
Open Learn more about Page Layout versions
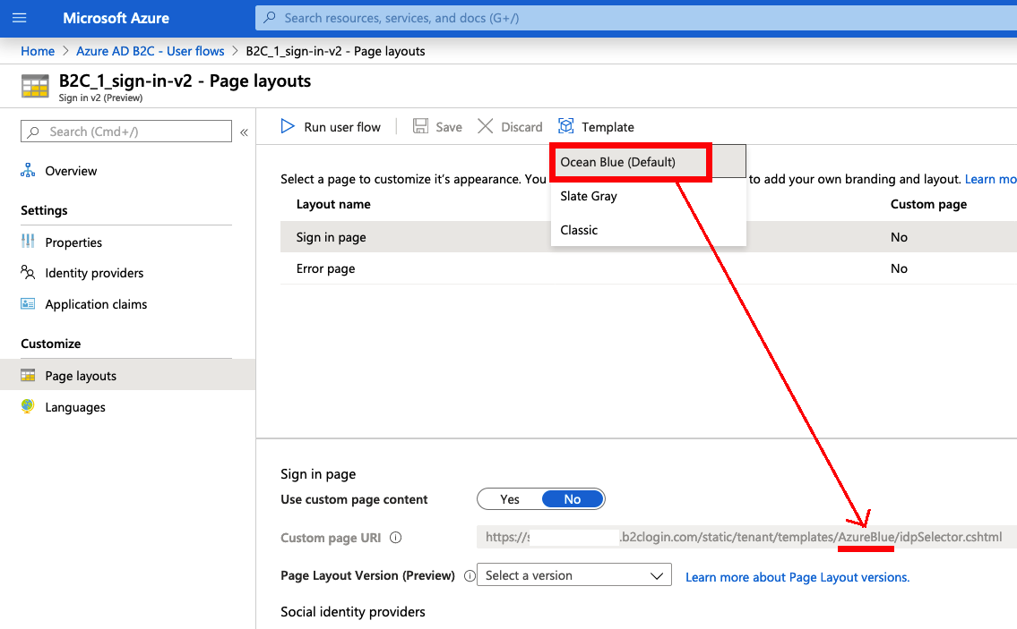(x=797, y=577)
